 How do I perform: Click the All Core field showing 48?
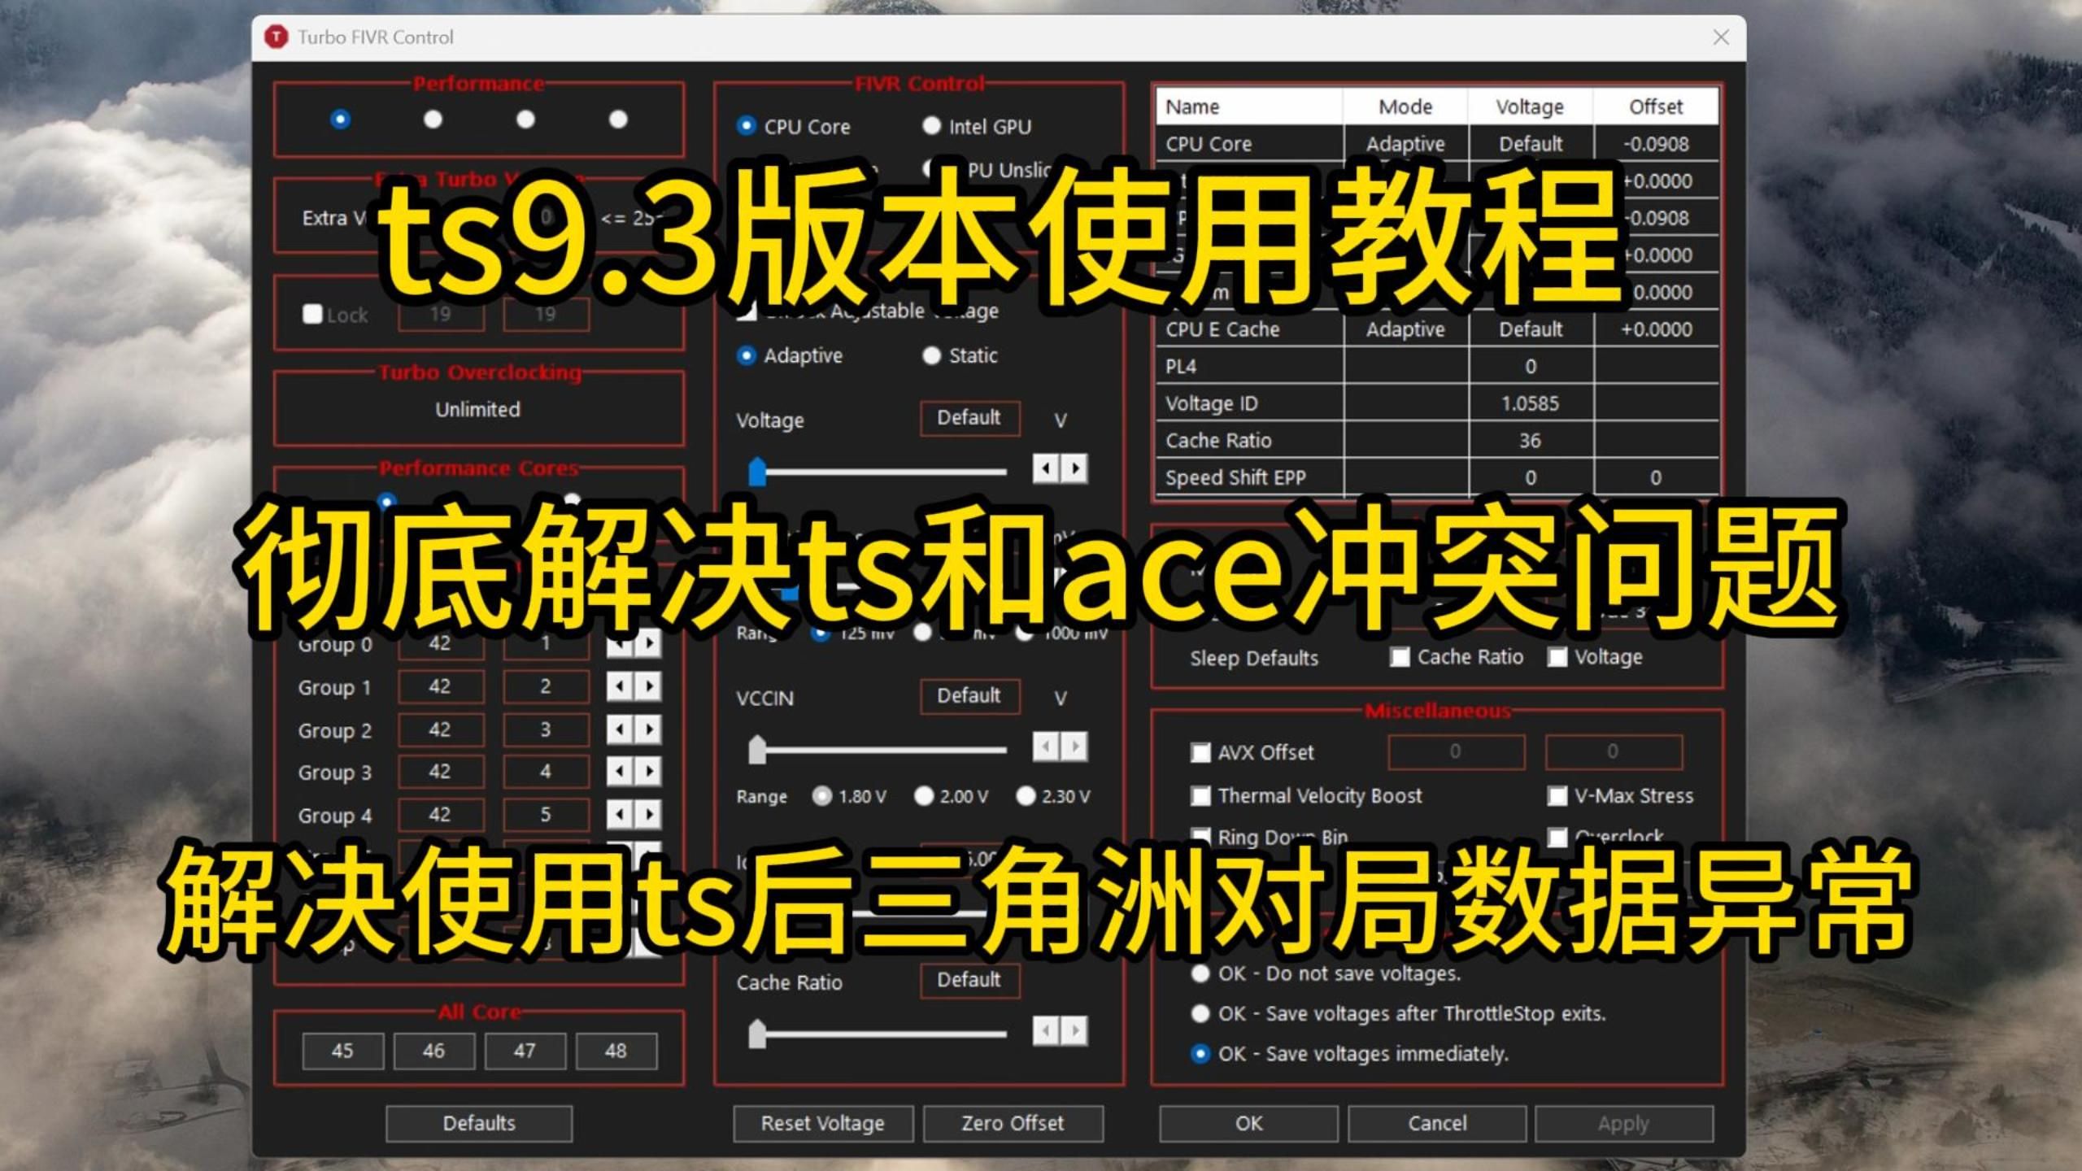click(616, 1051)
